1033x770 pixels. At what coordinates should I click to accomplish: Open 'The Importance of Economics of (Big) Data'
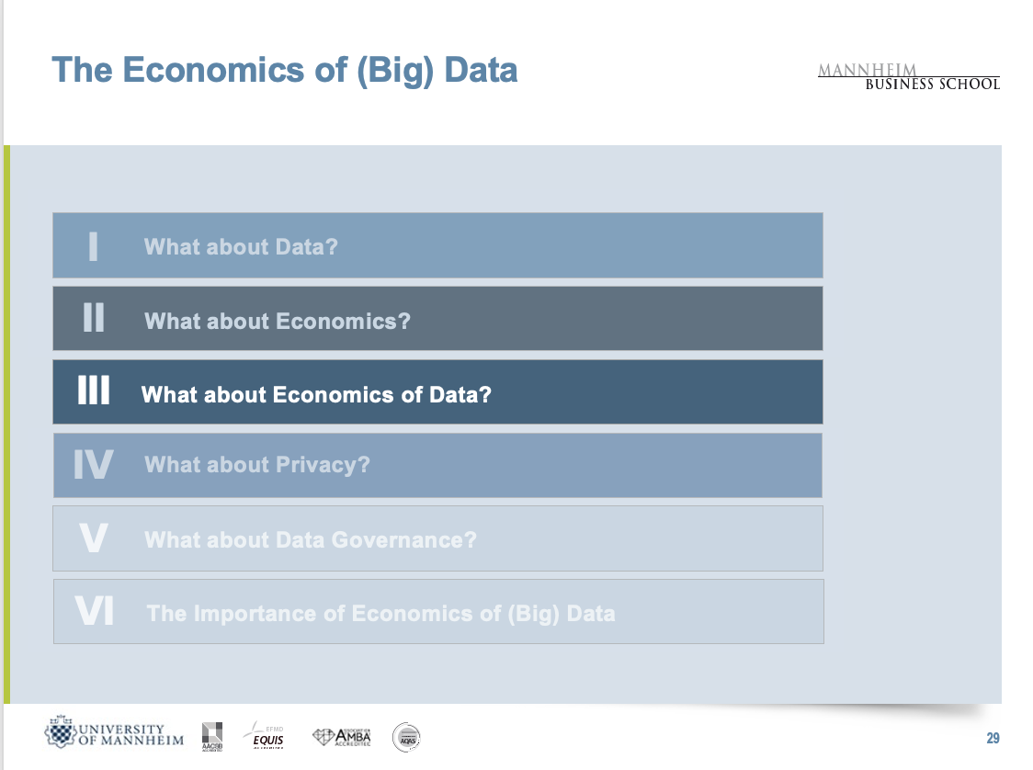[x=380, y=613]
